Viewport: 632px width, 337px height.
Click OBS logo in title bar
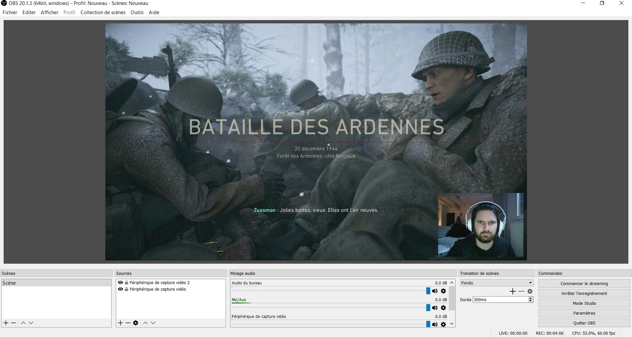click(4, 3)
